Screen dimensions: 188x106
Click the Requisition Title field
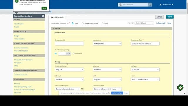[145, 44]
